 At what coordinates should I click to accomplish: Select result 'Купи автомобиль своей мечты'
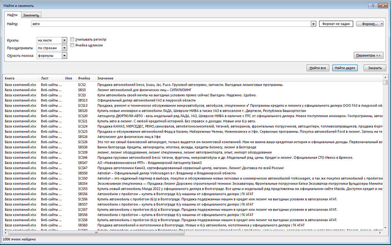(x=193, y=95)
